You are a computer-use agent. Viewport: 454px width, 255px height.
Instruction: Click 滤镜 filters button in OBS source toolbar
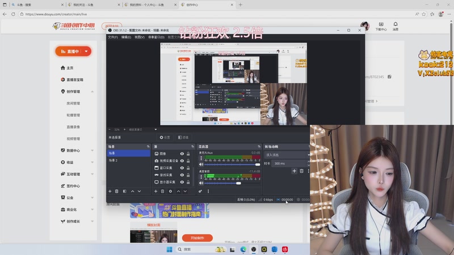(x=183, y=137)
